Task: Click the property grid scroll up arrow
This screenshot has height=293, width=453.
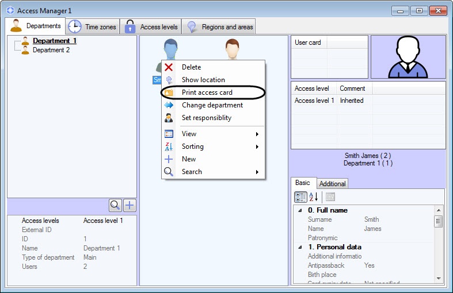Action: [x=439, y=210]
